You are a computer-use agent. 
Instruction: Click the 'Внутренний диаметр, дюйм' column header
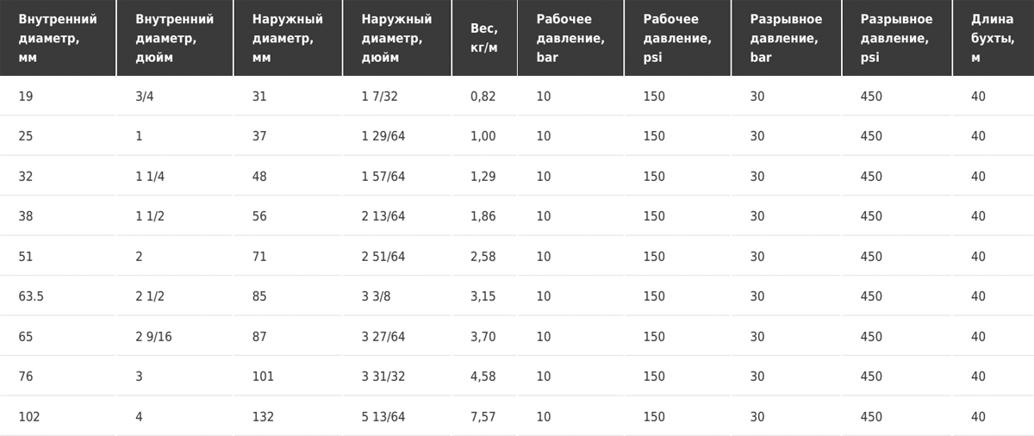coord(175,38)
